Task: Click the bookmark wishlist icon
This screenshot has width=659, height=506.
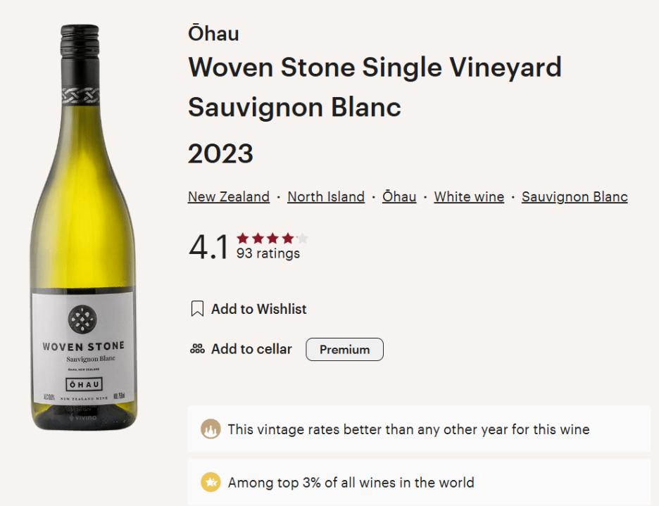Action: pyautogui.click(x=197, y=308)
